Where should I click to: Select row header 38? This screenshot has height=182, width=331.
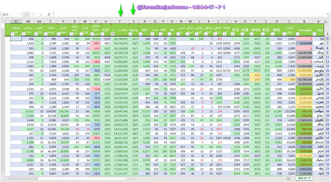tap(327, 111)
